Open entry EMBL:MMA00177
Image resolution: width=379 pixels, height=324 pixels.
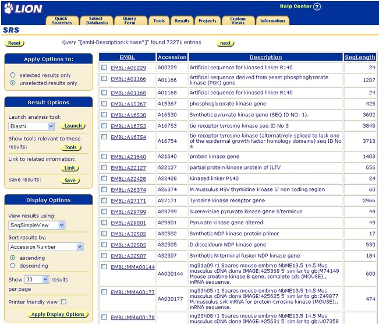click(133, 293)
